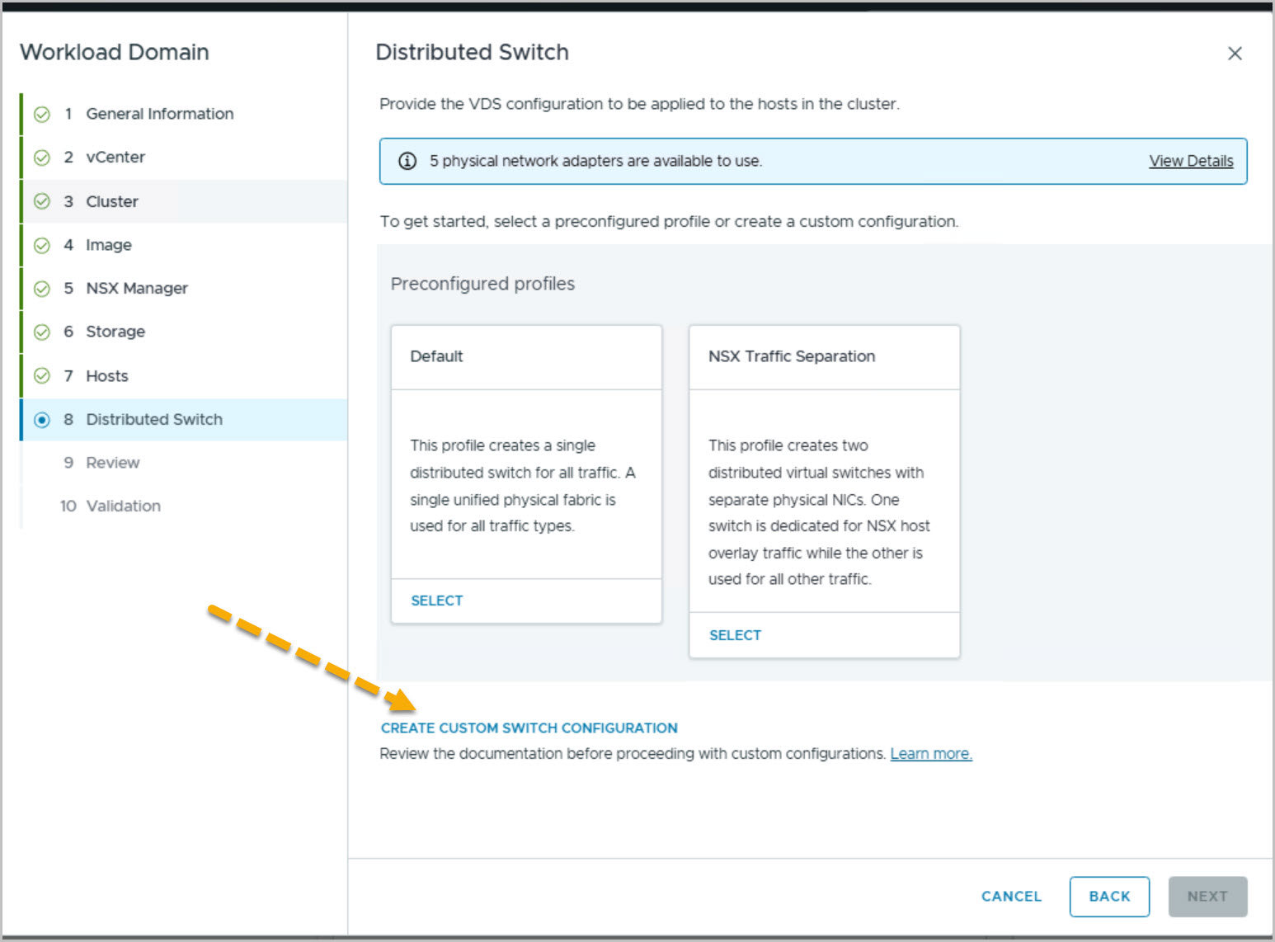Select the Default preconfigured profile
Image resolution: width=1275 pixels, height=942 pixels.
point(437,601)
